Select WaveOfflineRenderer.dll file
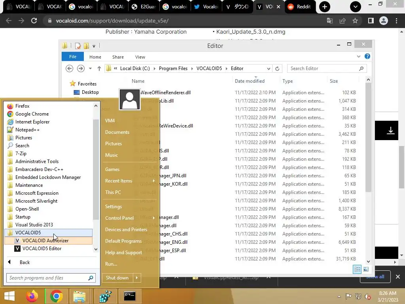The width and height of the screenshot is (405, 304). [x=165, y=93]
